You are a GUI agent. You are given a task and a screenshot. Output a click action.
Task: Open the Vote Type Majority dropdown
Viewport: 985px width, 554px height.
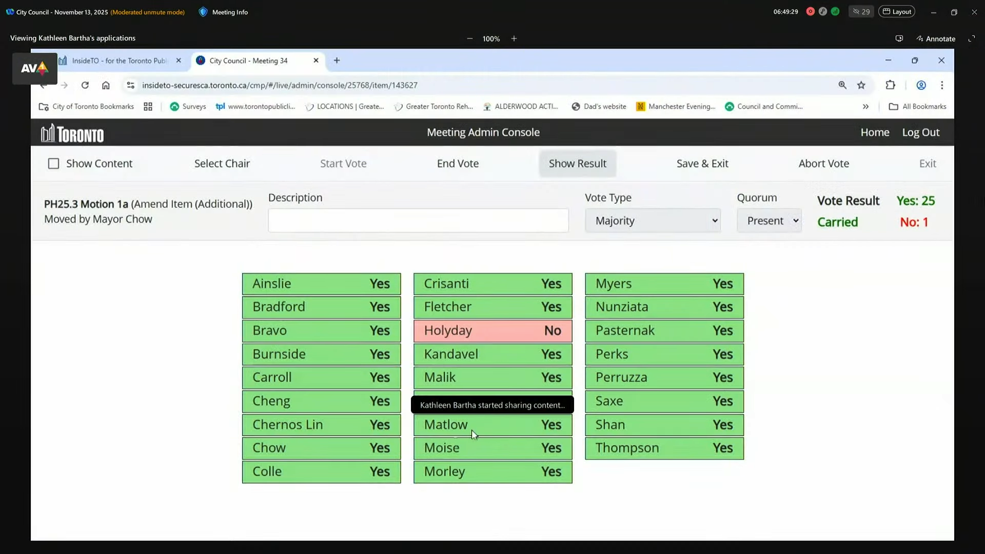(x=653, y=221)
